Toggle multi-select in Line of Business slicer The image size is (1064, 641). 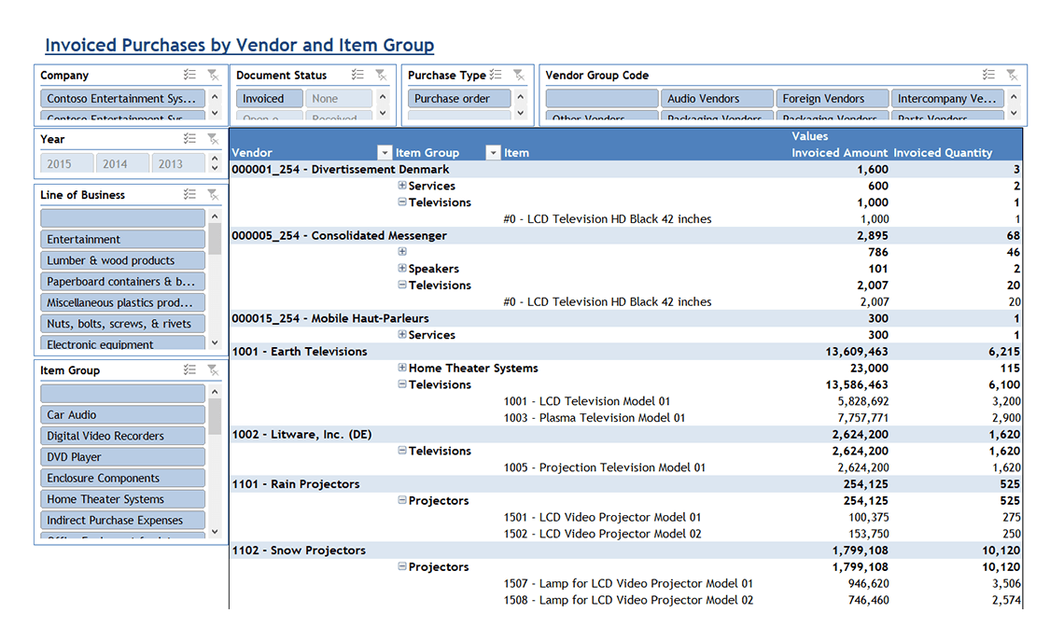[190, 195]
